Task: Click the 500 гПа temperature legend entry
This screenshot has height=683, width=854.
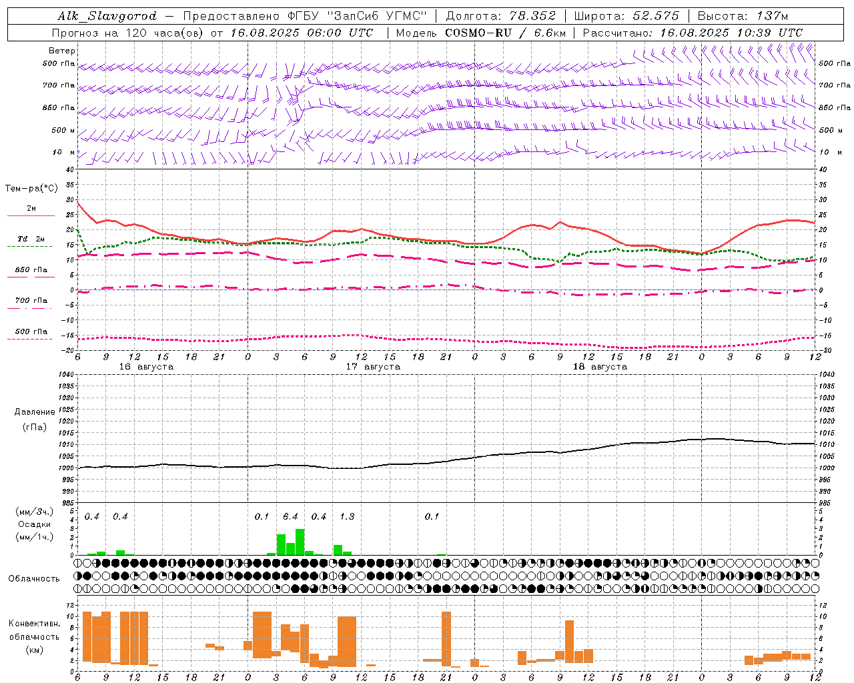Action: coord(31,331)
